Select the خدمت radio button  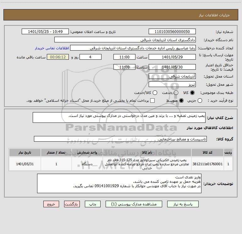click(x=176, y=93)
